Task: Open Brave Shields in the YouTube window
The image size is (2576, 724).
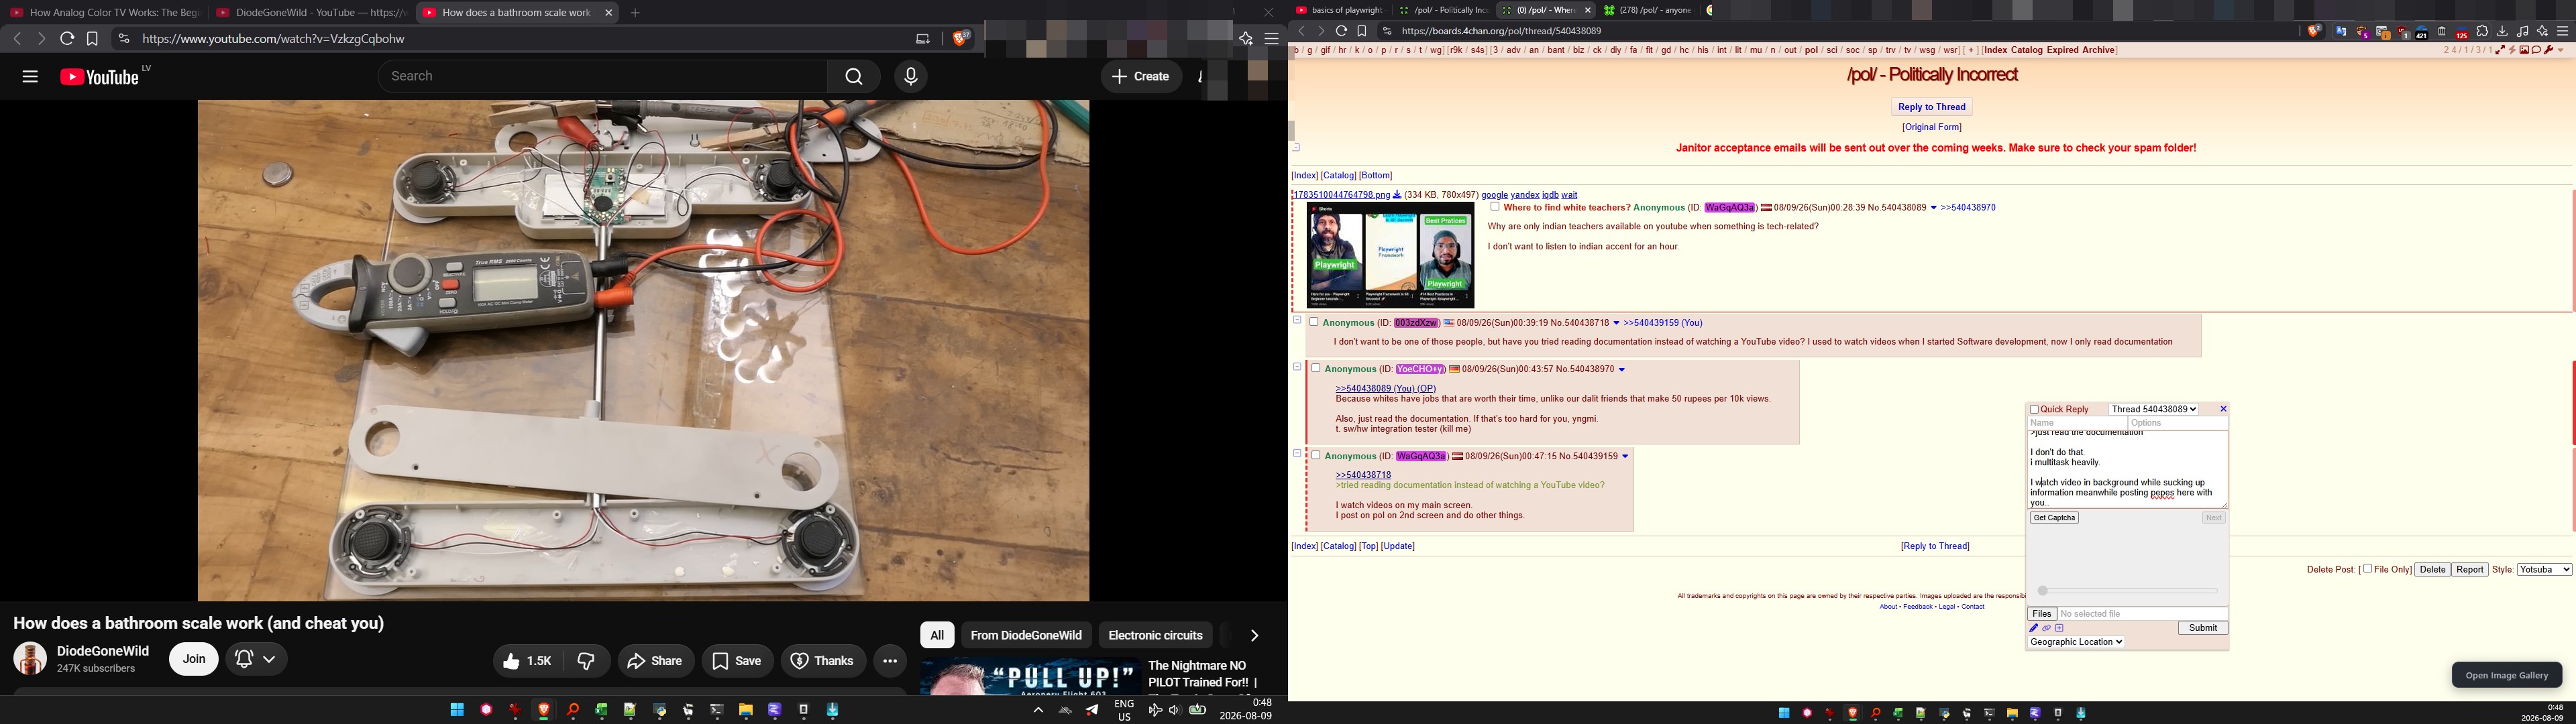Action: pos(961,39)
